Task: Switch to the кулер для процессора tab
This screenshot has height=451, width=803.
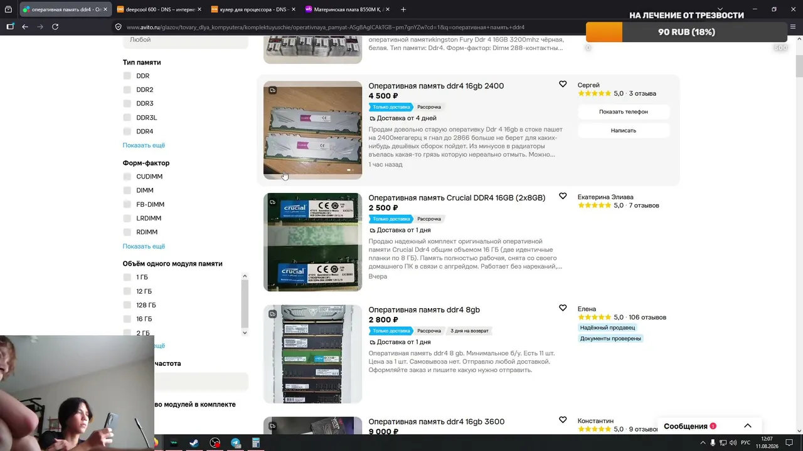Action: click(250, 9)
